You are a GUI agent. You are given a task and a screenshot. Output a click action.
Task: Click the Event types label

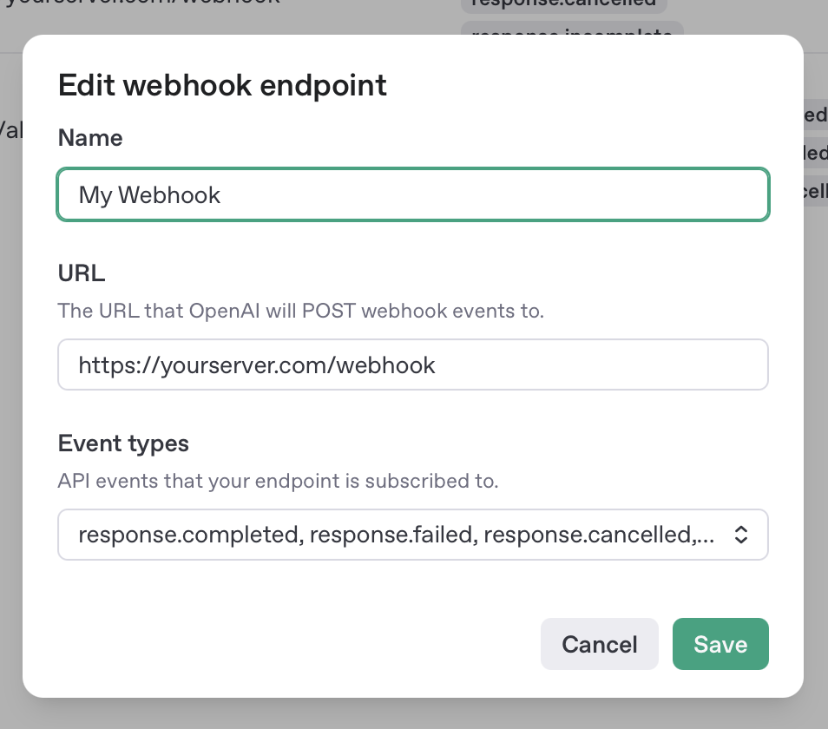pos(123,443)
